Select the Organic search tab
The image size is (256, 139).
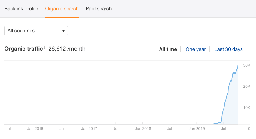point(62,9)
